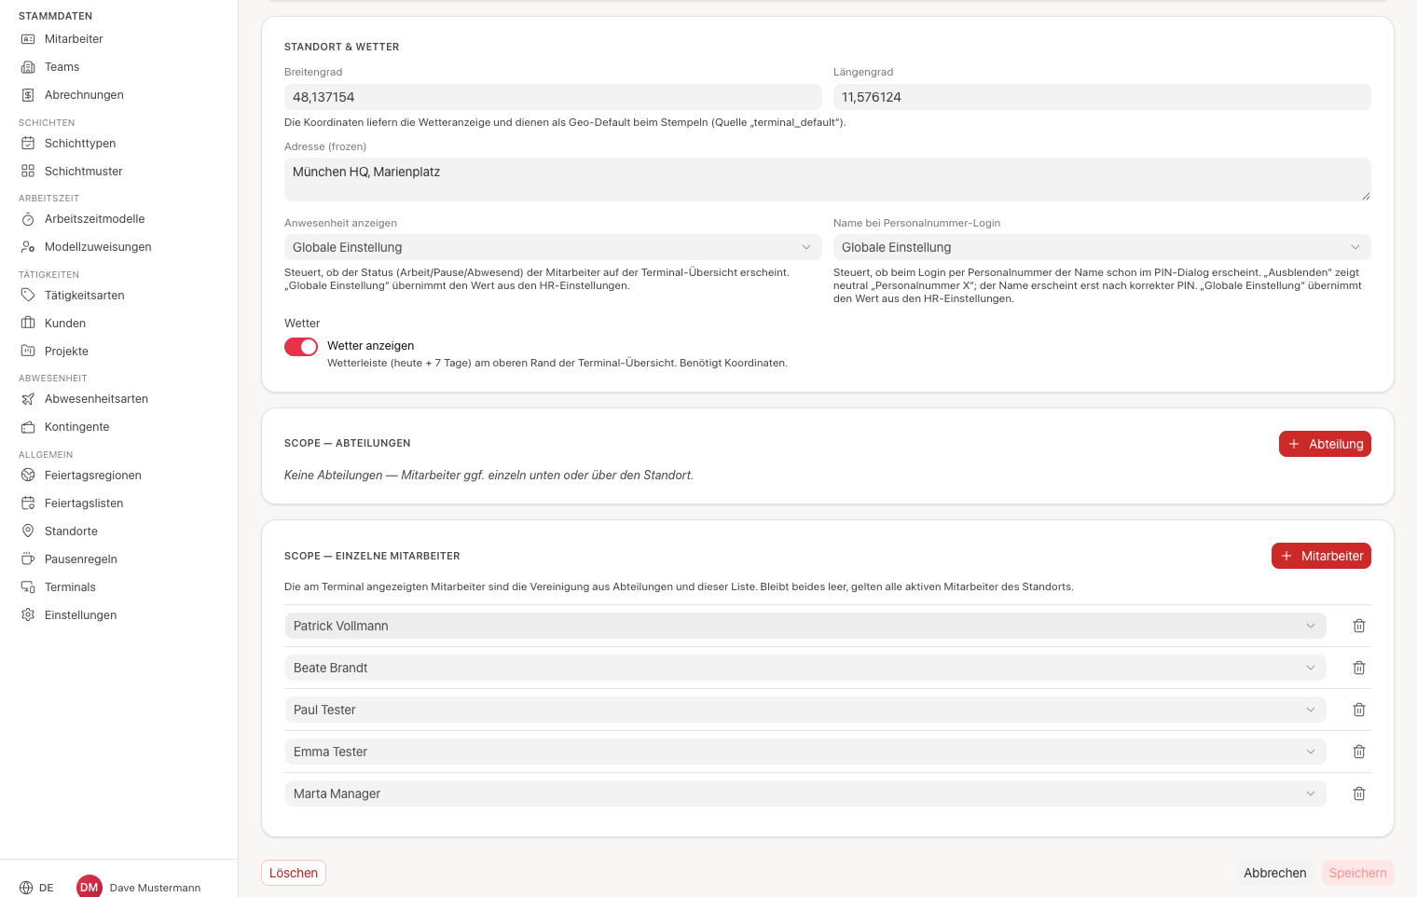Click the Einstellungen gear icon
The height and width of the screenshot is (897, 1417).
click(x=28, y=615)
